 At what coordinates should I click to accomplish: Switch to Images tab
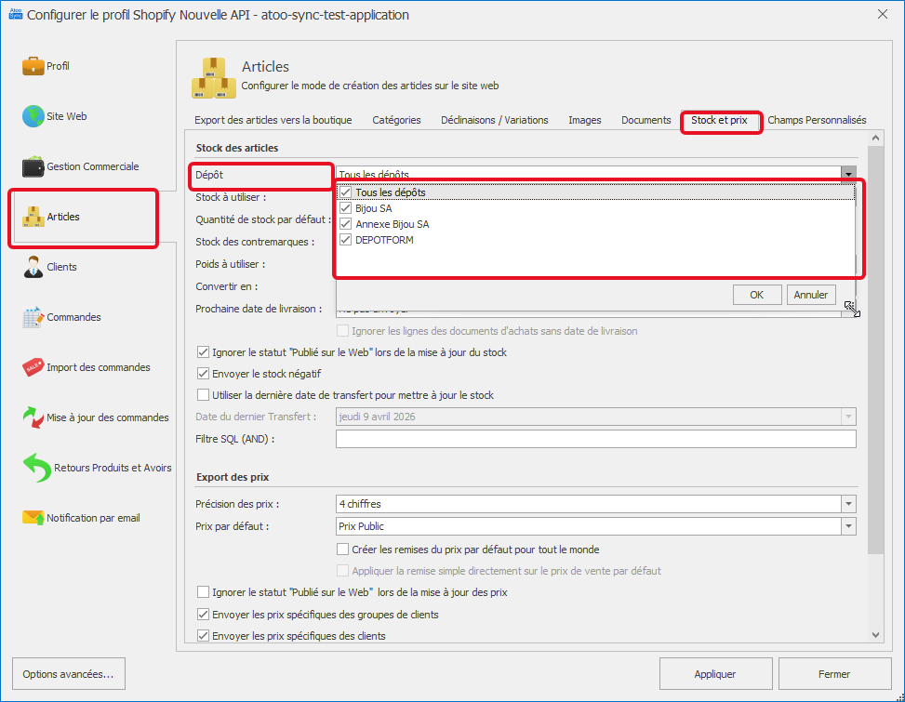(585, 120)
